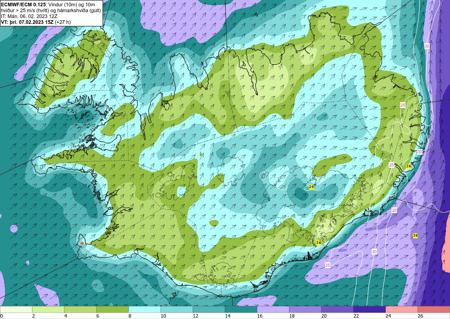Pick the 18–20 violet legend swatch
The height and width of the screenshot is (319, 450).
tap(306, 309)
